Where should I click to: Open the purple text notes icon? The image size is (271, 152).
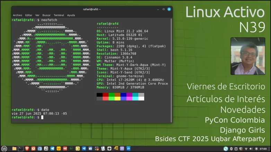point(122,149)
